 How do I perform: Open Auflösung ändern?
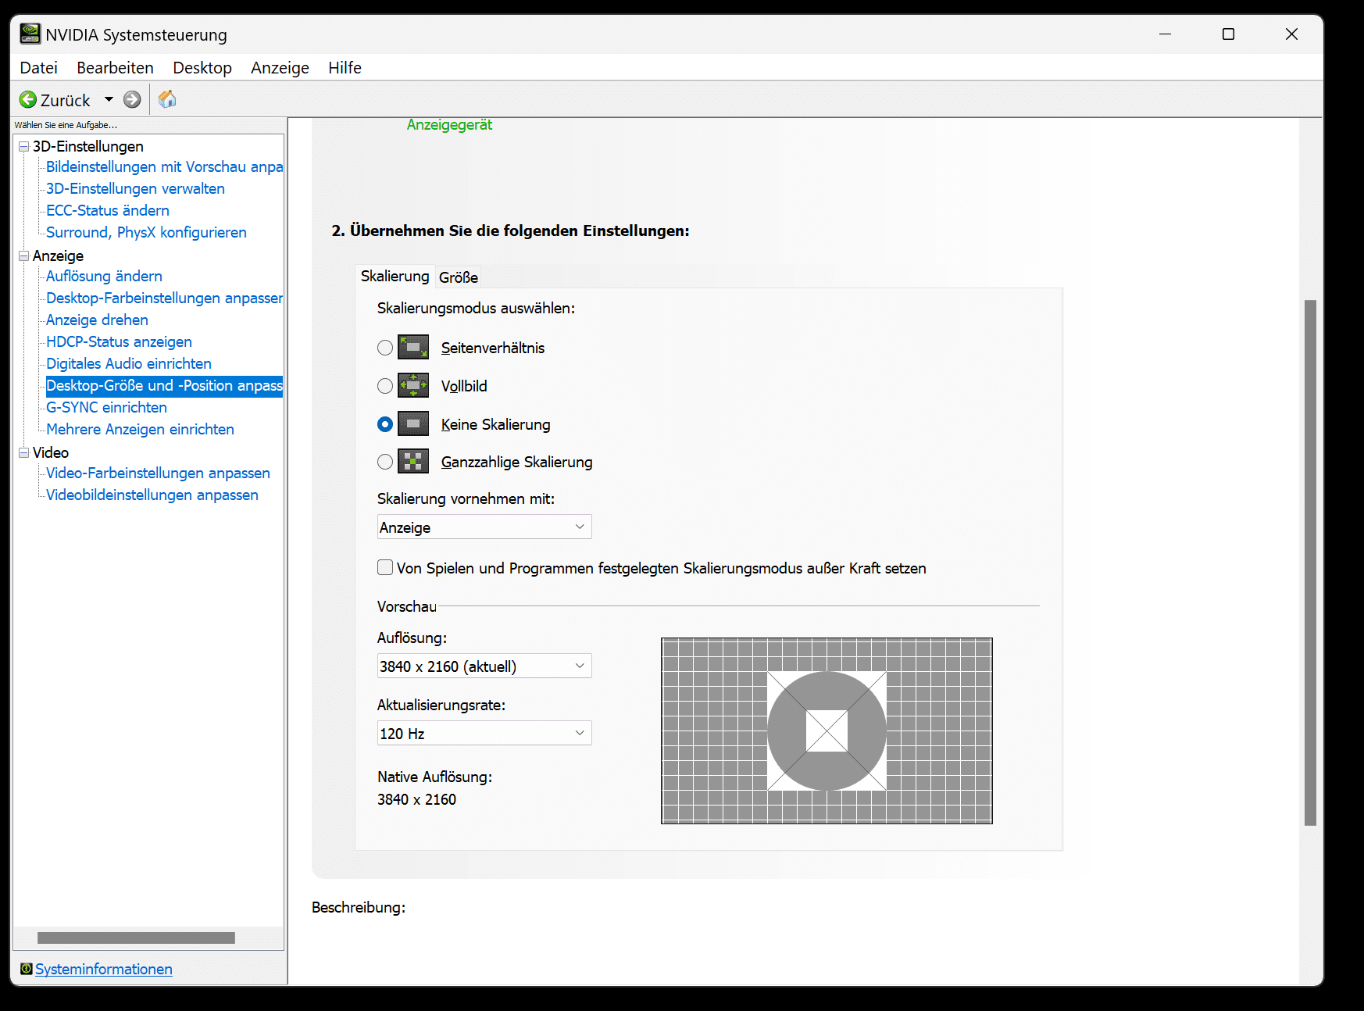tap(104, 276)
